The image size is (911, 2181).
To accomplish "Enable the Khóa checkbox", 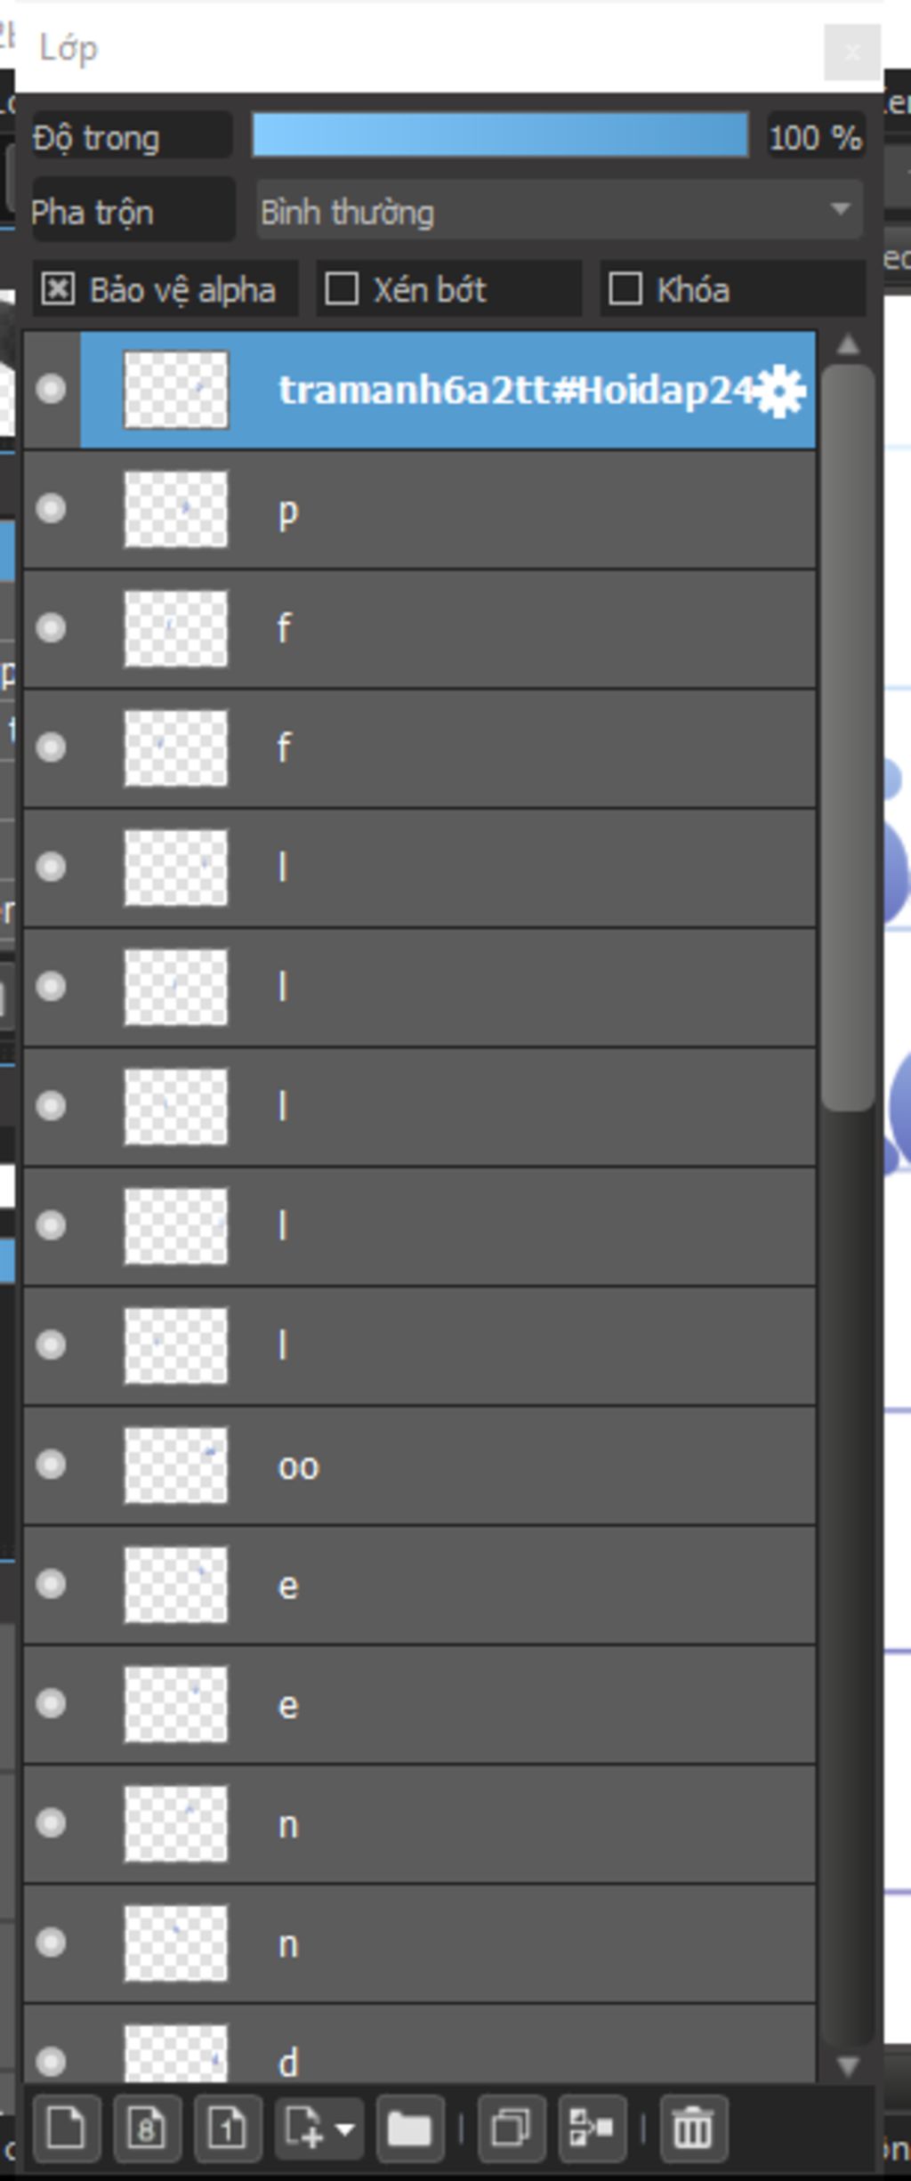I will click(x=625, y=289).
